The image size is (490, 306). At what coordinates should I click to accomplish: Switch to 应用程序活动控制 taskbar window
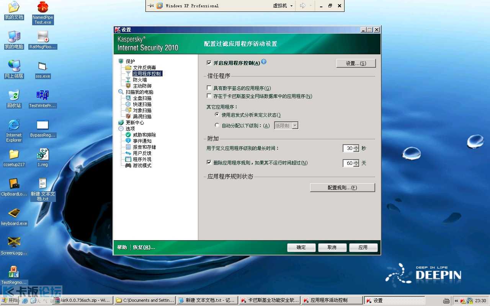(332, 301)
